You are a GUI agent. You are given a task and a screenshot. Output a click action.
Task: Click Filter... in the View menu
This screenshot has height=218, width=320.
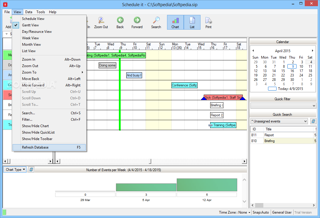(x=49, y=120)
